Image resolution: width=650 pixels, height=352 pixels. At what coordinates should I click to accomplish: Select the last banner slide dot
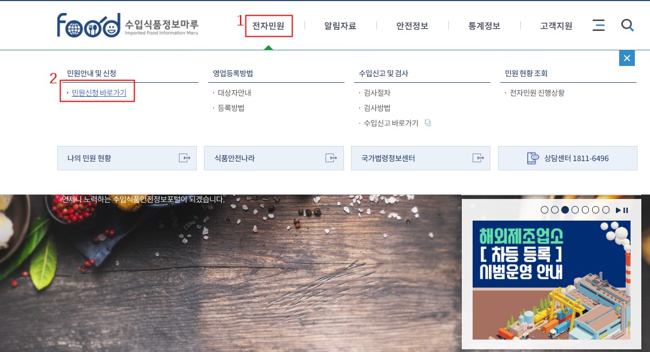point(606,210)
